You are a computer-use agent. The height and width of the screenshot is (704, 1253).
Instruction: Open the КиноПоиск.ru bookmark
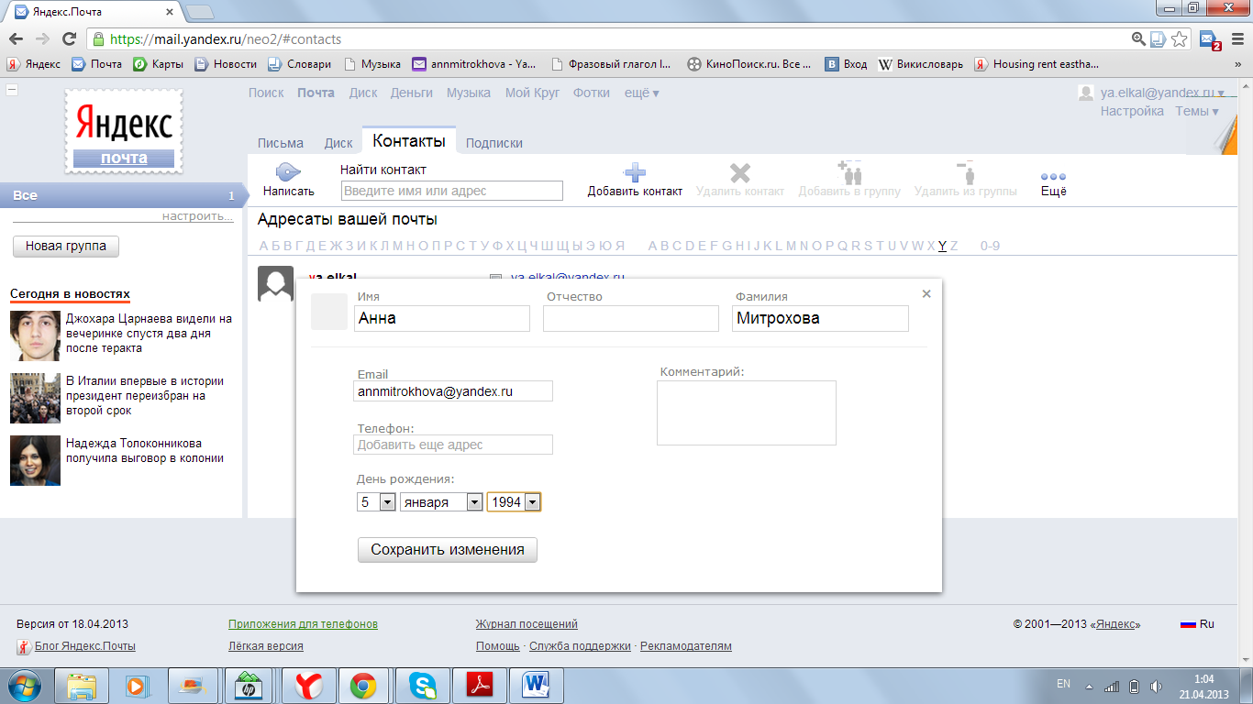[x=748, y=64]
